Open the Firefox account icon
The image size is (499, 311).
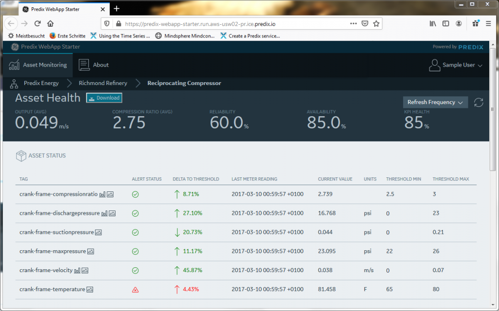459,23
